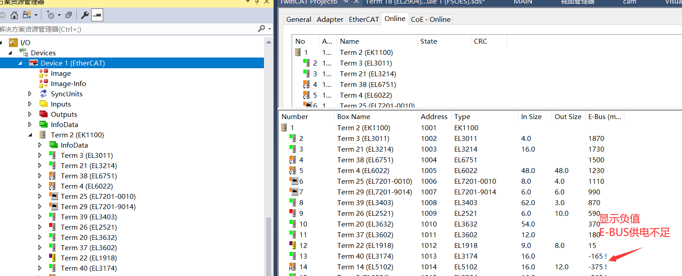
Task: Open the dropdown arrow beside the folder sync icon
Action: pyautogui.click(x=36, y=16)
